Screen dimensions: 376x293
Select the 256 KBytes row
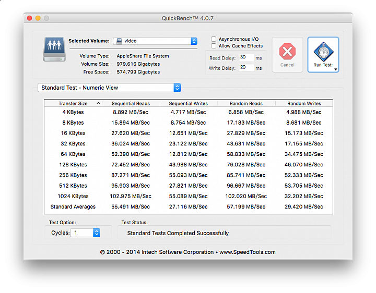(189, 175)
